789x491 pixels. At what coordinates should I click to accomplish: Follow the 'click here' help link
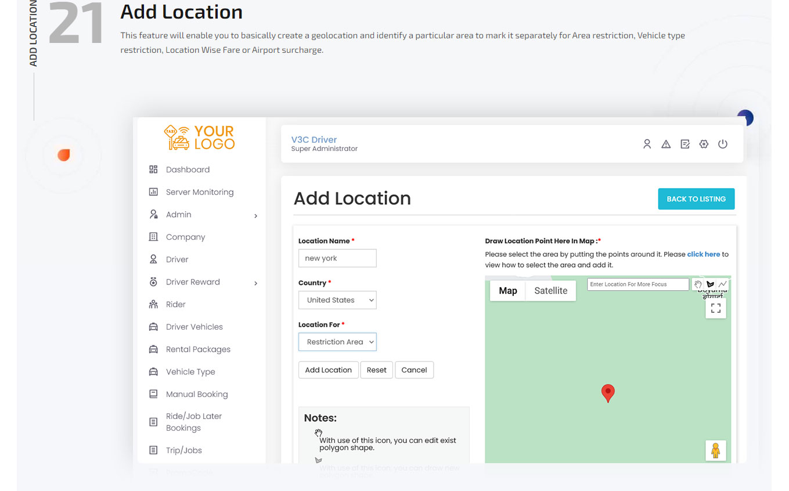click(704, 254)
